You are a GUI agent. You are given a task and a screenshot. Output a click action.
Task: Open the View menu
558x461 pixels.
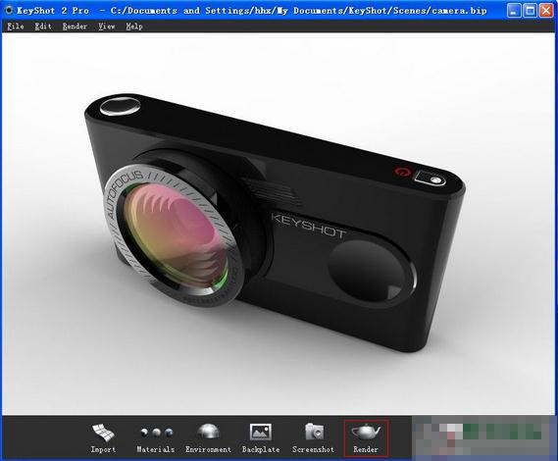click(x=107, y=26)
